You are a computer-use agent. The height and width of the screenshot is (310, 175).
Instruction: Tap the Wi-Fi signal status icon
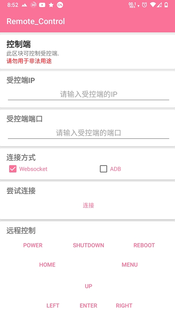[x=153, y=5]
